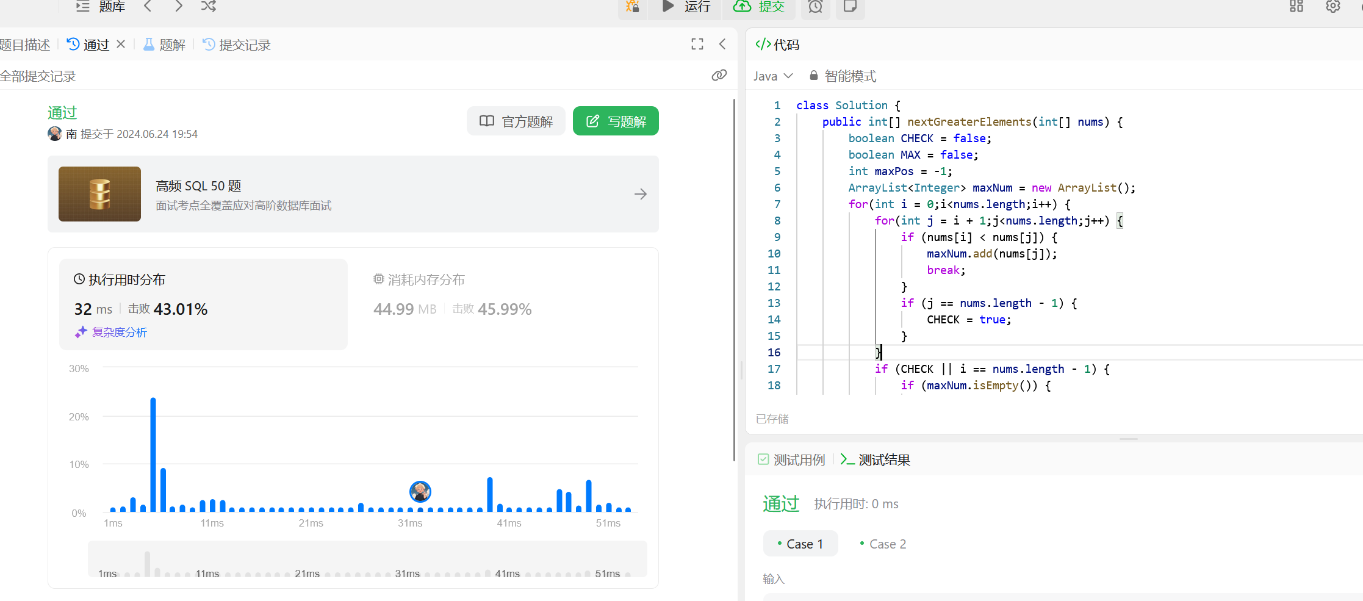Viewport: 1363px width, 601px height.
Task: Open the notes sticky icon
Action: pos(850,7)
